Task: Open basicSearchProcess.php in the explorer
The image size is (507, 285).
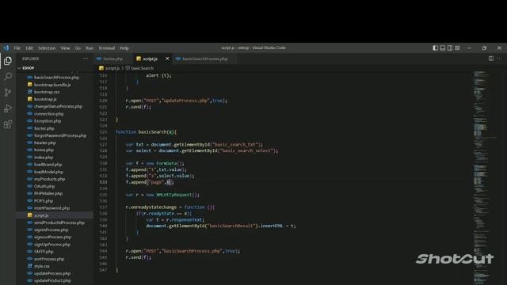Action: 56,78
